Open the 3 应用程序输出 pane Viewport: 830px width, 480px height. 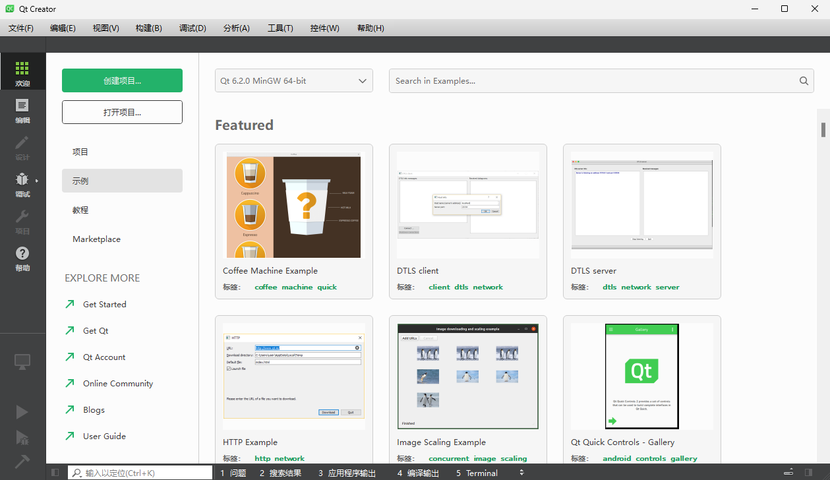pos(347,473)
